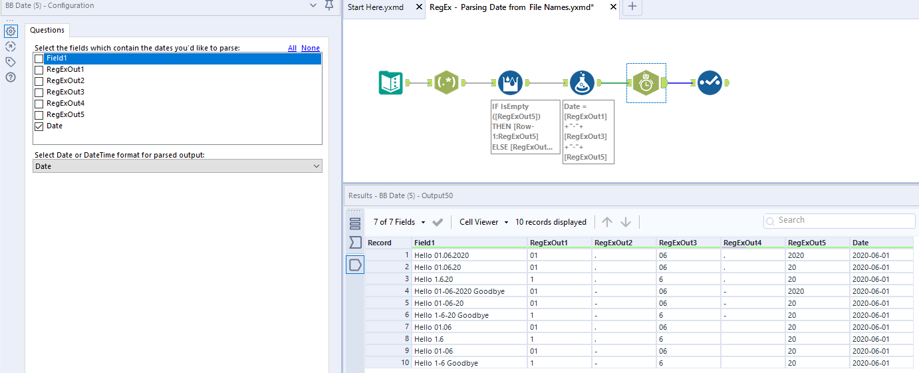Image resolution: width=919 pixels, height=373 pixels.
Task: Select the Multi-Row Formula tool node
Action: (x=510, y=82)
